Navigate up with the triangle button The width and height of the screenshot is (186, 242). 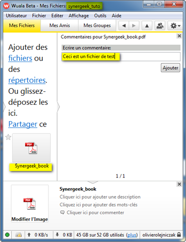147,26
